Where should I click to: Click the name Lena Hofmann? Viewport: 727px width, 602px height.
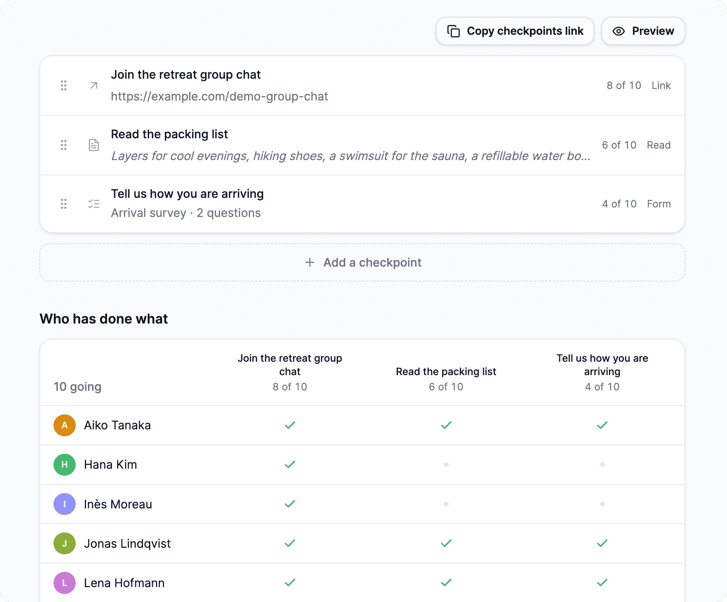tap(124, 583)
